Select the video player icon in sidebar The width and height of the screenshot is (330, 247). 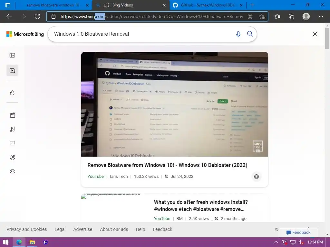point(12,70)
